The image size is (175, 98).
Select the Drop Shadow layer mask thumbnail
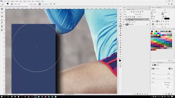(131, 19)
